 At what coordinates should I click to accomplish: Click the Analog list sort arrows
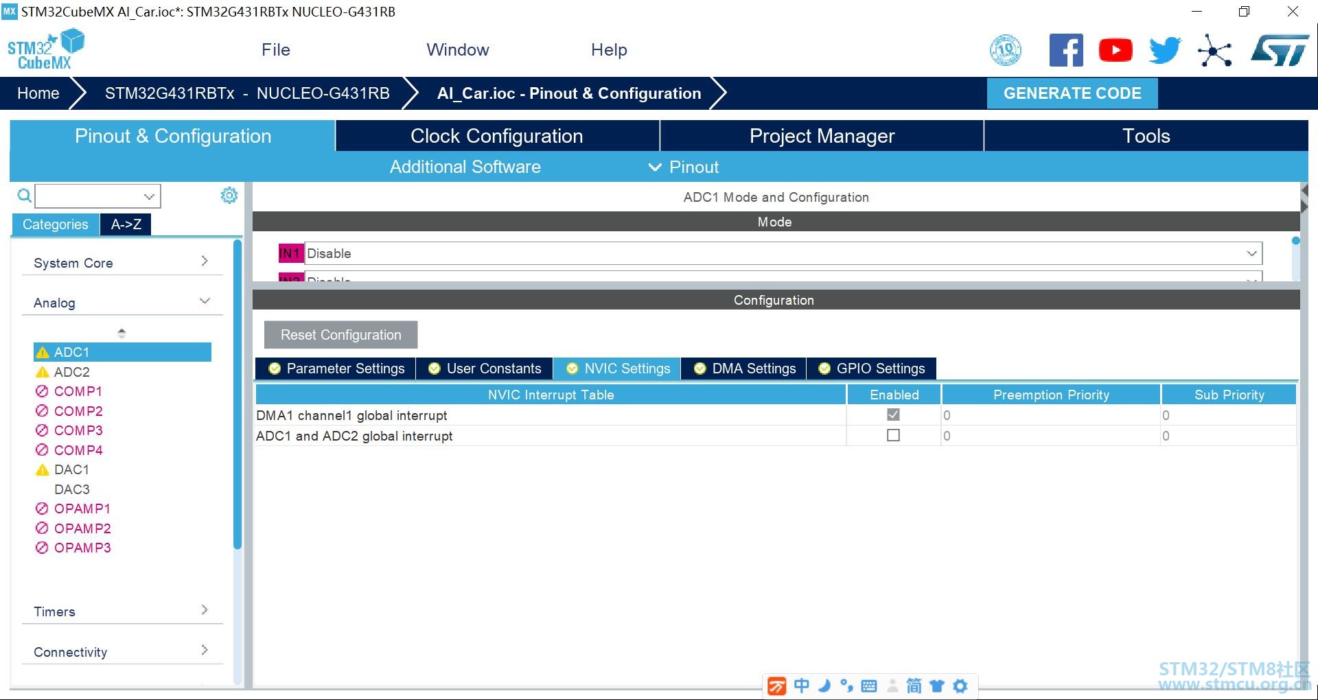(122, 334)
